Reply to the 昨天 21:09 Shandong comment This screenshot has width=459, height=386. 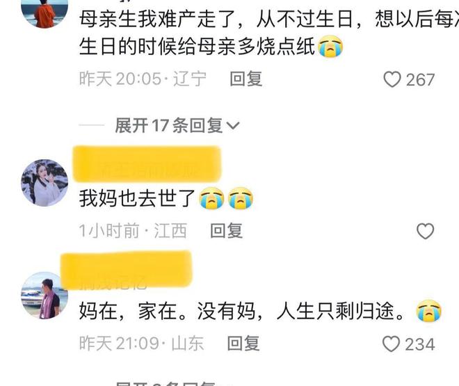coord(243,344)
